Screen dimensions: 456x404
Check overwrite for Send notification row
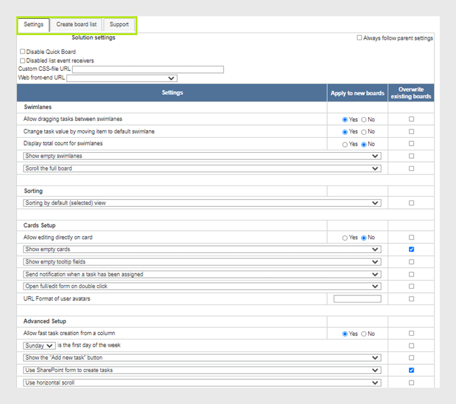click(x=412, y=275)
